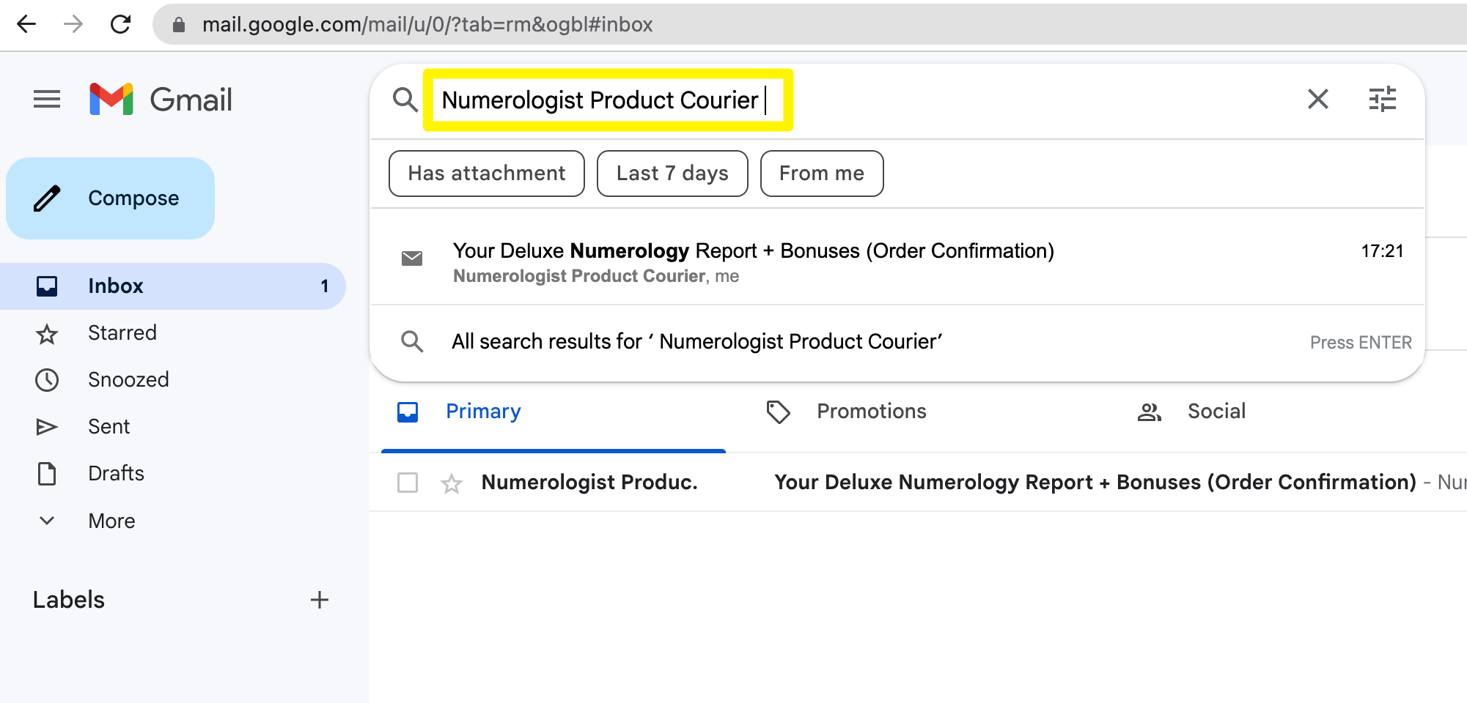Open email from sender Numerologist Produc.

[589, 483]
